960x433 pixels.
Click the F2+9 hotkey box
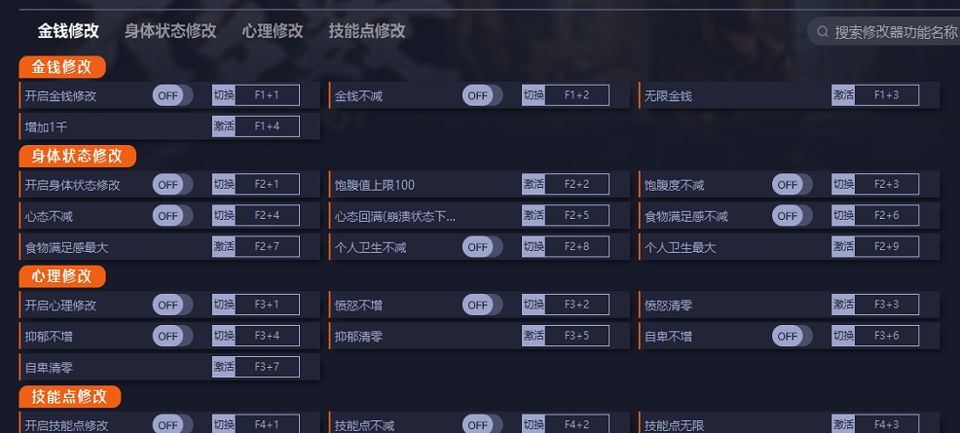point(886,247)
